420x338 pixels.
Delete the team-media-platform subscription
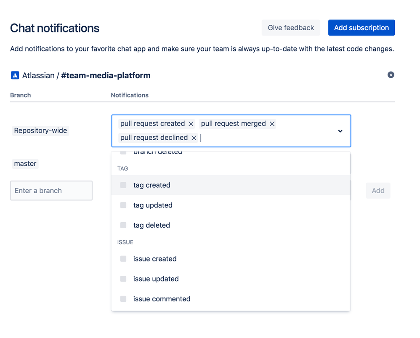tap(391, 75)
